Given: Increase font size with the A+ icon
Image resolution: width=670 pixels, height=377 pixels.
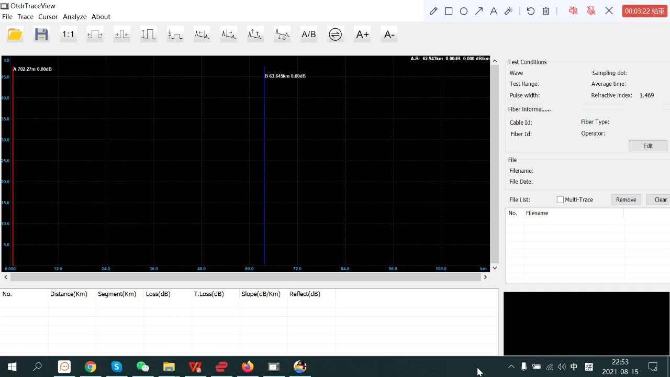Looking at the screenshot, I should pos(362,35).
